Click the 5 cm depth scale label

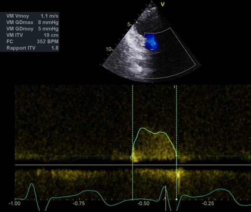[x=129, y=25]
